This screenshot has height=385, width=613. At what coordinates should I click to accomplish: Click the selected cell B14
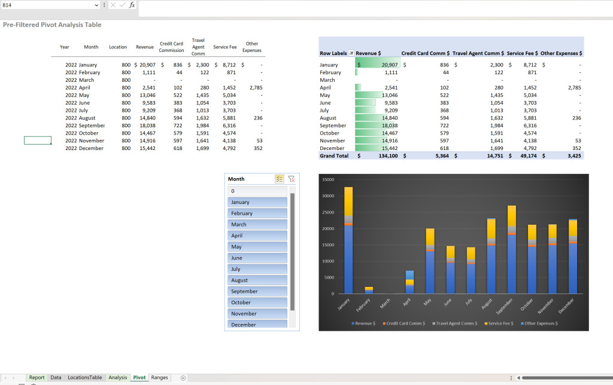pyautogui.click(x=38, y=140)
